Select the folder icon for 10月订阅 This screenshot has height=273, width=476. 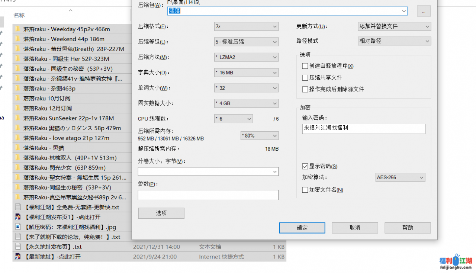click(x=17, y=98)
